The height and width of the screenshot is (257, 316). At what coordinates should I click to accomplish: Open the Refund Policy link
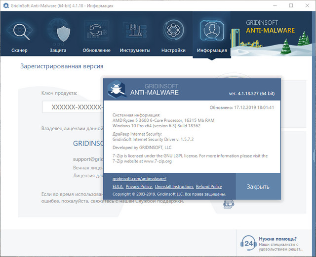tap(209, 187)
